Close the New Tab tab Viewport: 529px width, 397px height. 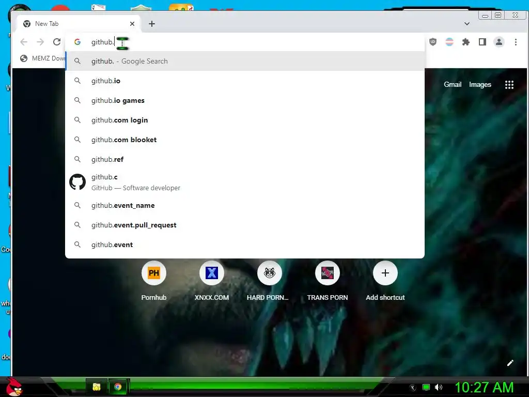point(132,24)
